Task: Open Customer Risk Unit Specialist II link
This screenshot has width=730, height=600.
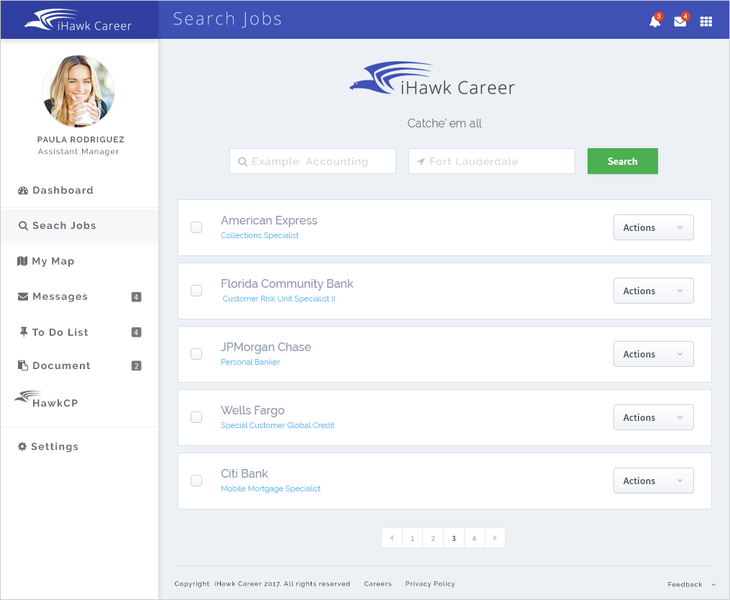Action: pyautogui.click(x=279, y=299)
